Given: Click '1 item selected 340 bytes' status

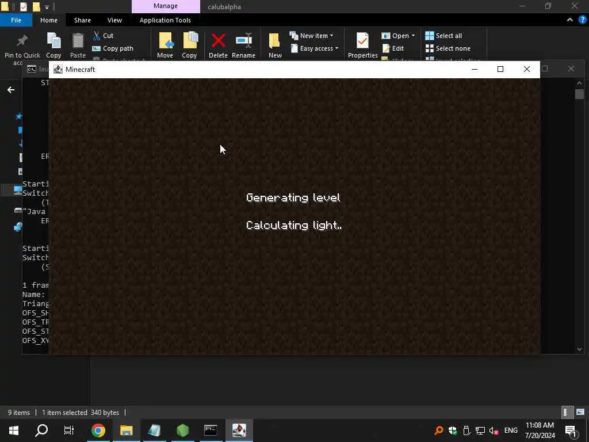Looking at the screenshot, I should point(81,412).
